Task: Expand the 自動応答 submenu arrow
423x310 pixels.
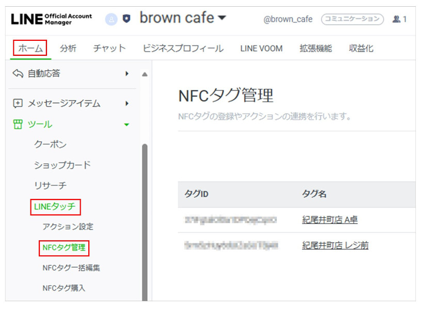Action: (127, 74)
